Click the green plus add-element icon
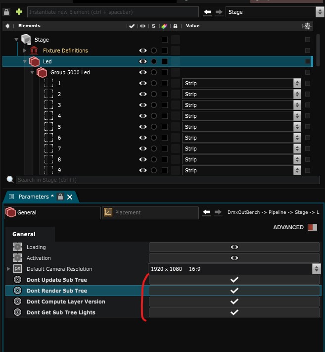 coord(19,11)
